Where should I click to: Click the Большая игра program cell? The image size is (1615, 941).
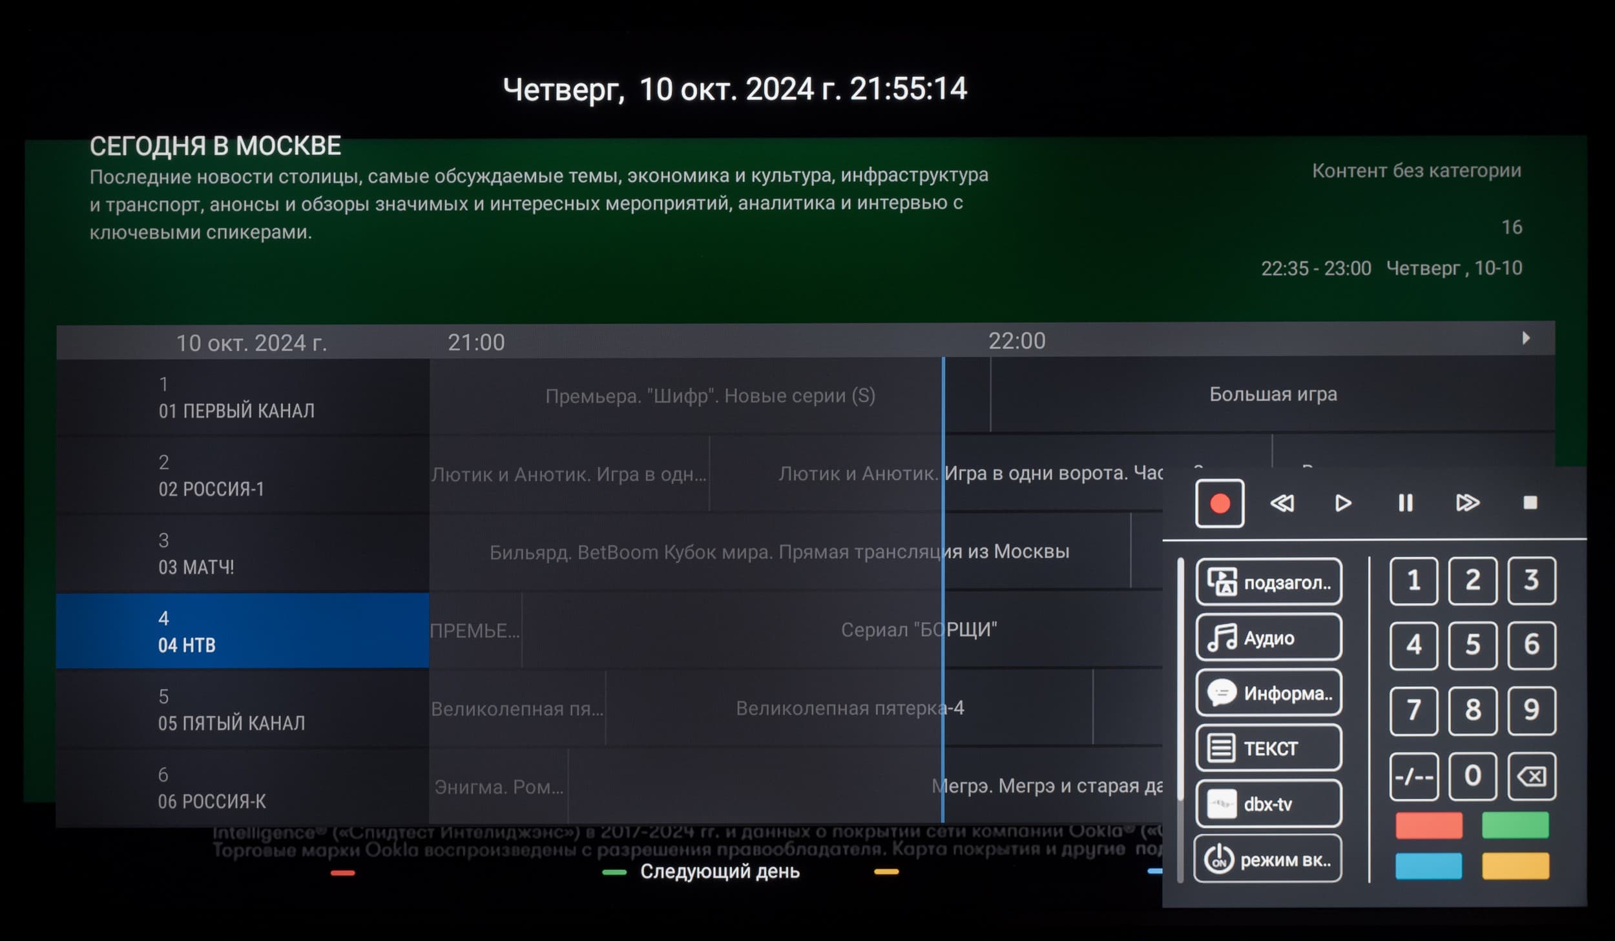[1272, 394]
